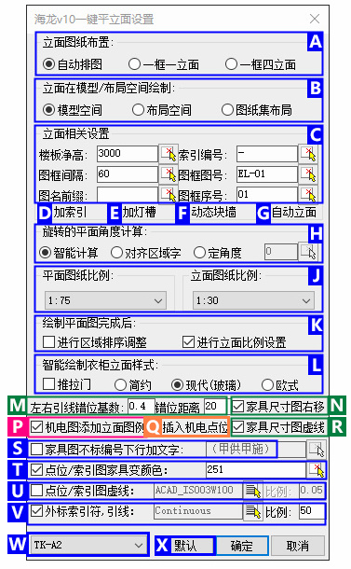Screen dimensions: 351x569
Task: Click the 错位距离 input field
Action: pos(215,406)
